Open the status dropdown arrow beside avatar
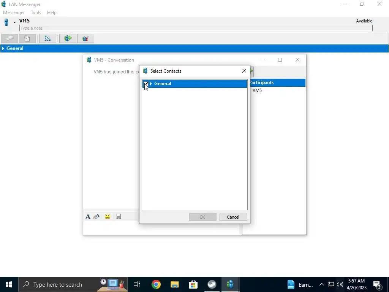 coord(15,22)
